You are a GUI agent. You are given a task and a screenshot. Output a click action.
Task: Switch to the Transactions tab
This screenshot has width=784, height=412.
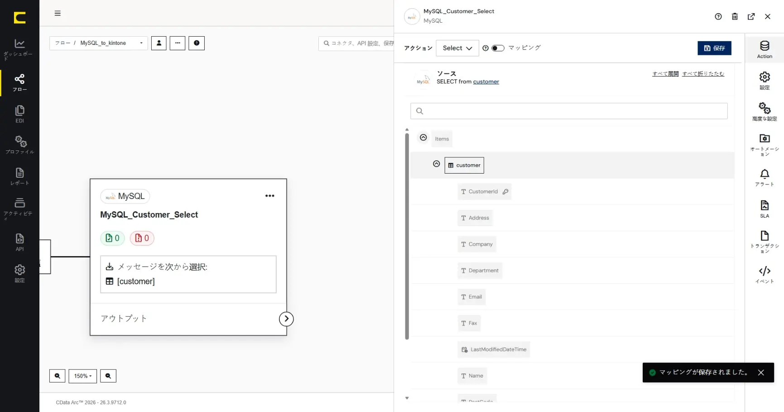point(765,242)
